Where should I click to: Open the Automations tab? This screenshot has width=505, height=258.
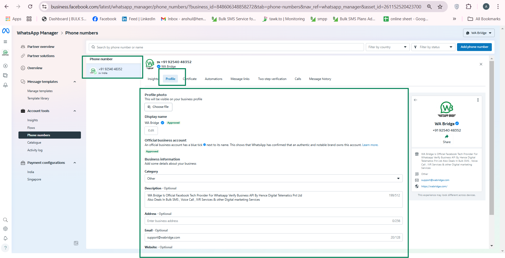pyautogui.click(x=213, y=79)
